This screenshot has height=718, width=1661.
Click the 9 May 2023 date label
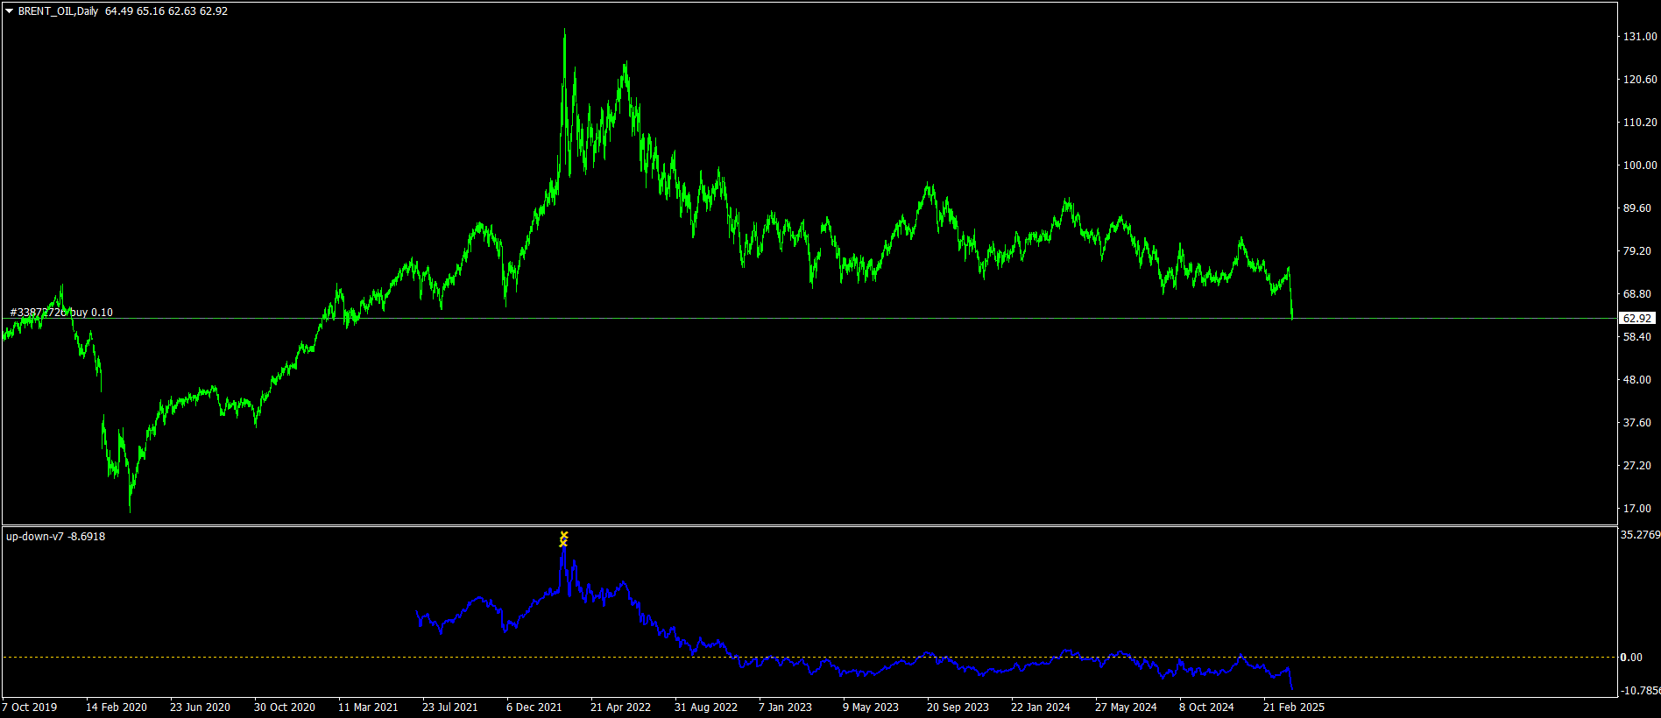[x=871, y=707]
